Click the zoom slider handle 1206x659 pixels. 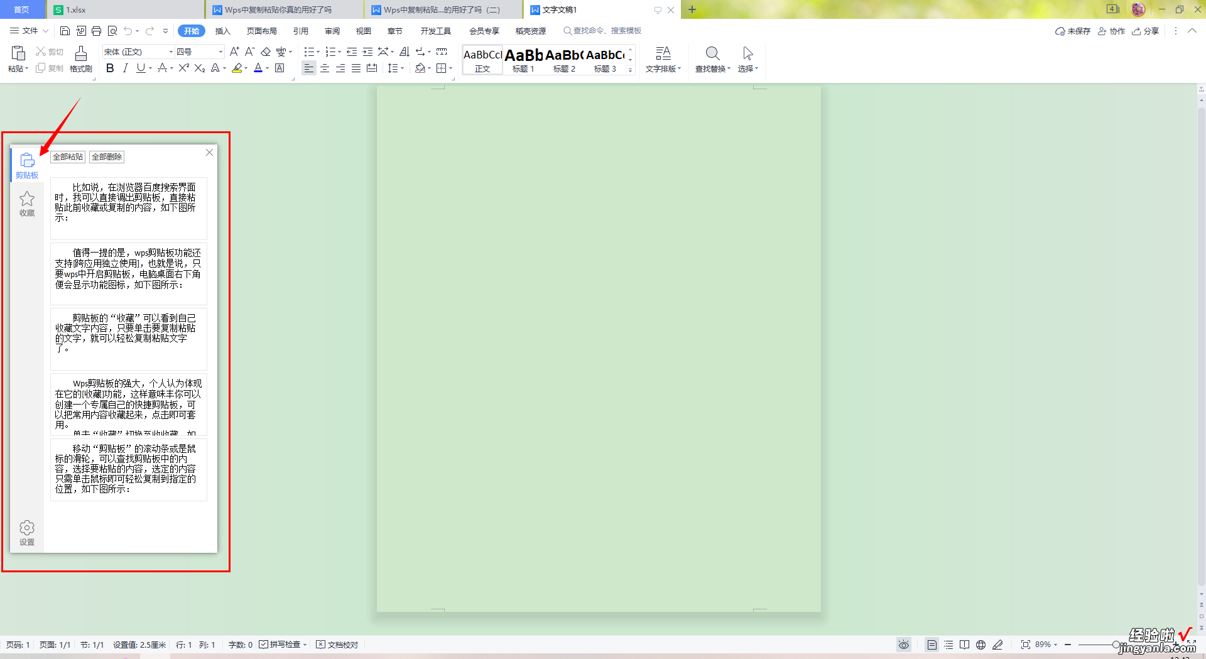pyautogui.click(x=1116, y=645)
